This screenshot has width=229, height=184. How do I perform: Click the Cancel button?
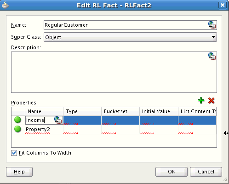[206, 172]
